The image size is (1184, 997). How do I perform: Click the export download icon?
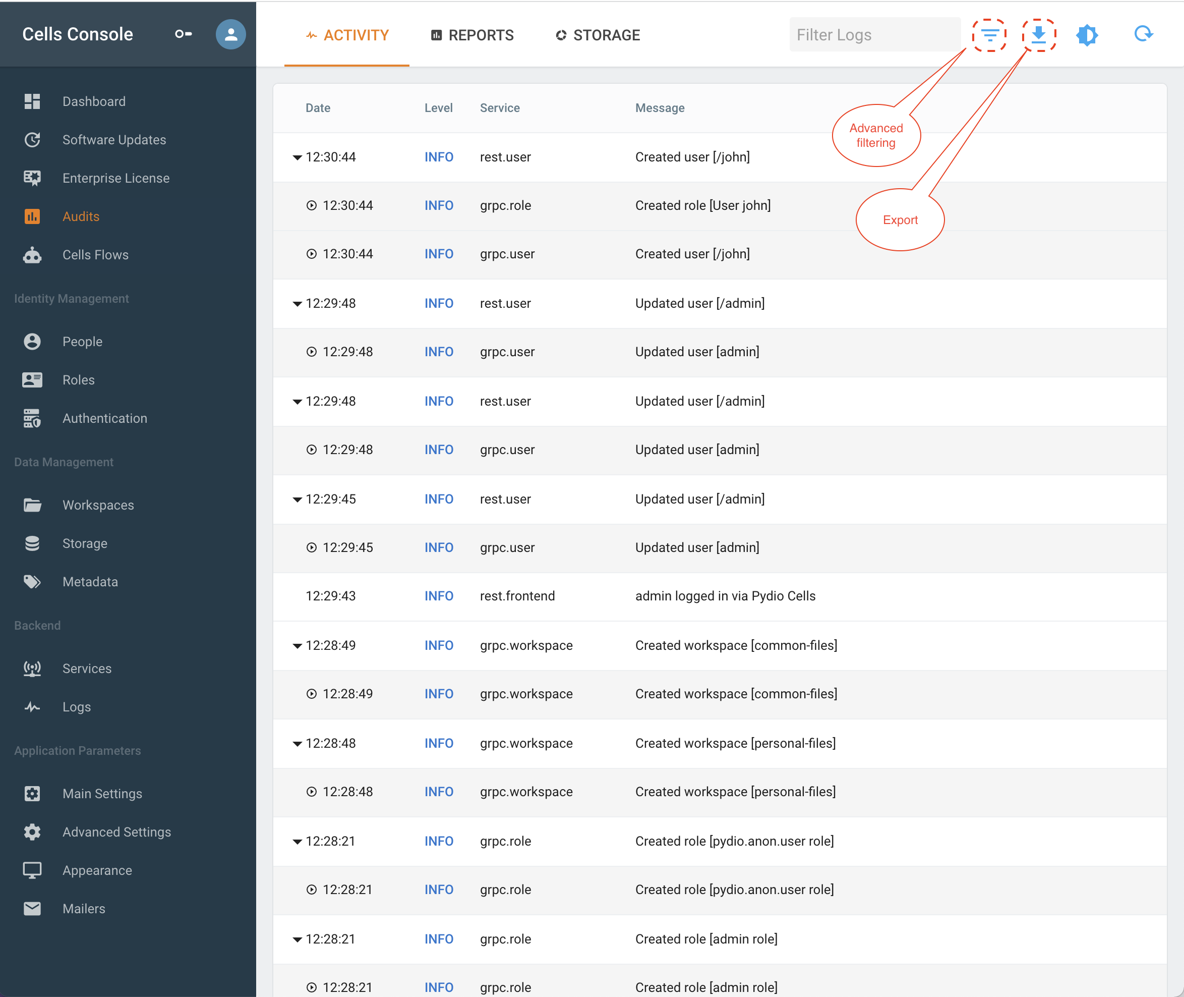pos(1038,35)
